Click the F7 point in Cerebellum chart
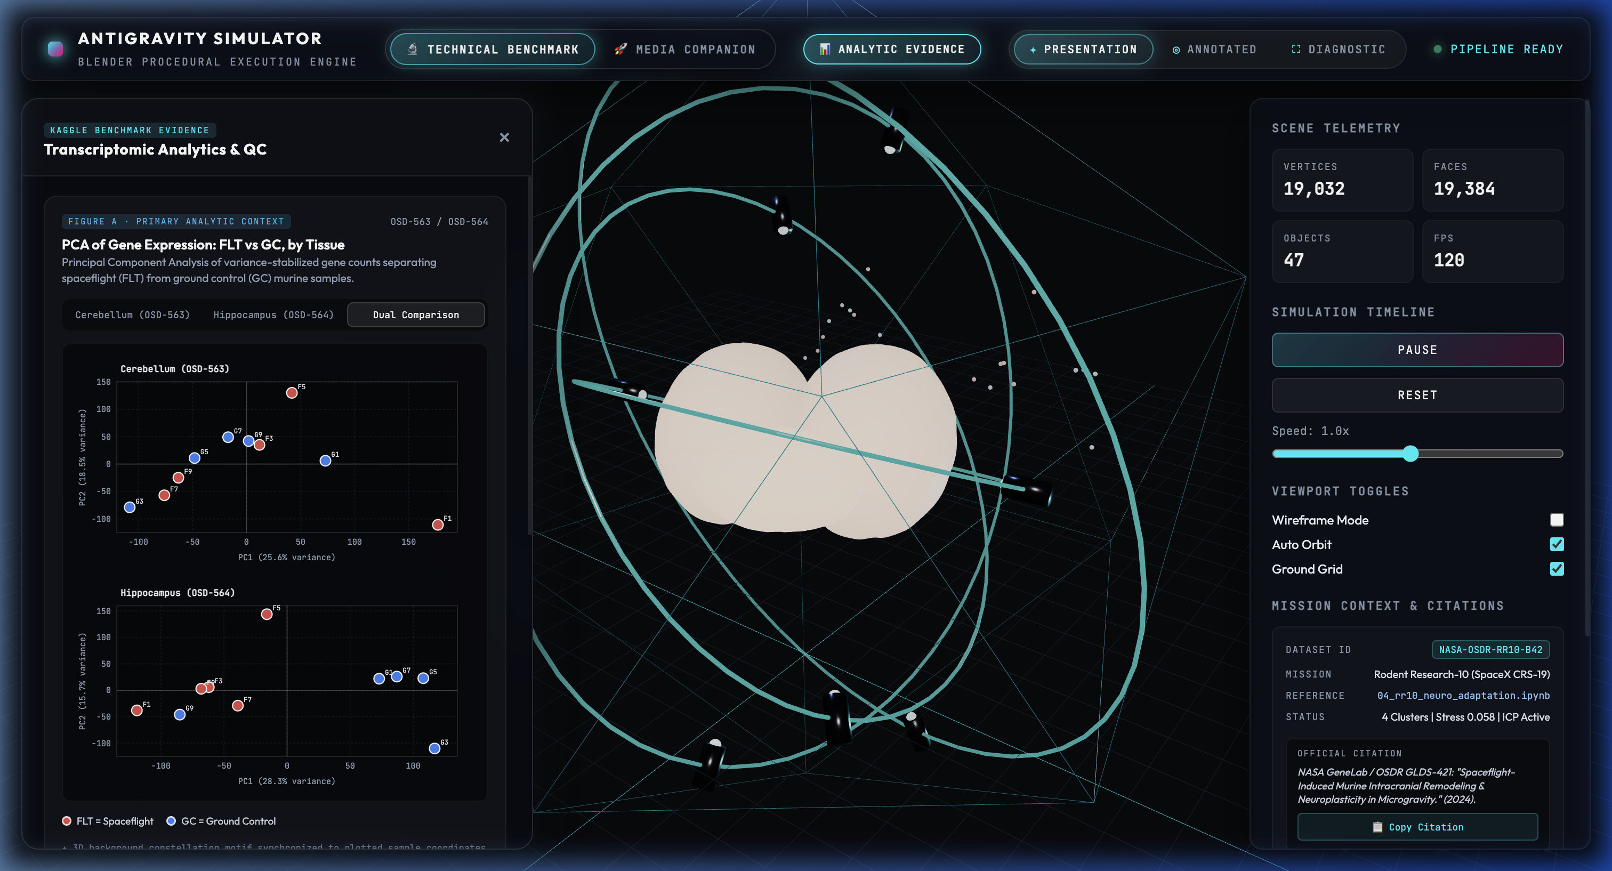 165,495
